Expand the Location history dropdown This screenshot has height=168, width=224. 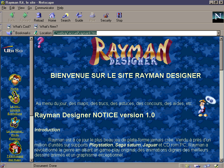click(x=218, y=33)
